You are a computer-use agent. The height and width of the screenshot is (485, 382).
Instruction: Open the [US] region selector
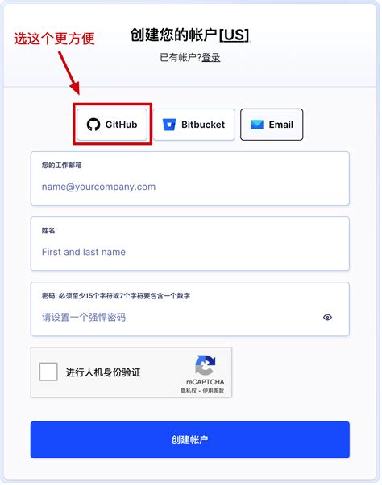coord(234,35)
